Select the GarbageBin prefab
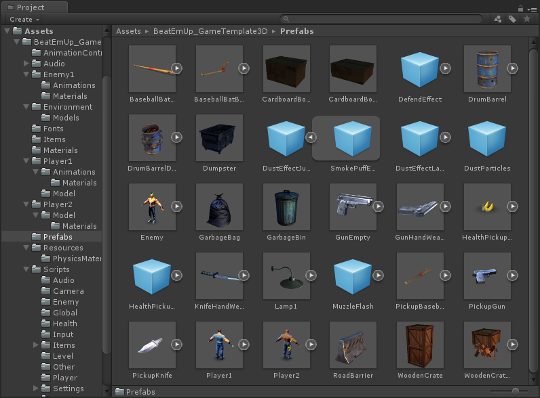This screenshot has width=540, height=398. pyautogui.click(x=286, y=207)
